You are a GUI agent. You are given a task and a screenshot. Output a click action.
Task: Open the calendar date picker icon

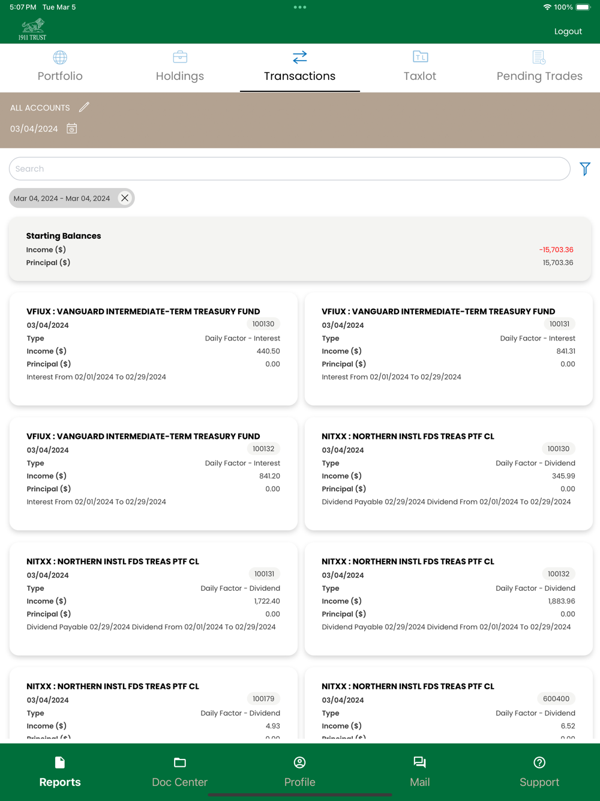[x=71, y=128]
